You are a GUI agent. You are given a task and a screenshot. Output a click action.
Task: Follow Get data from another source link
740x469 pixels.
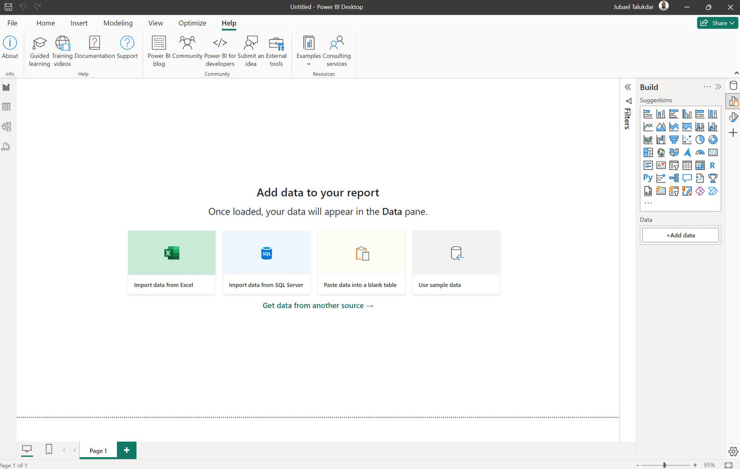point(318,305)
